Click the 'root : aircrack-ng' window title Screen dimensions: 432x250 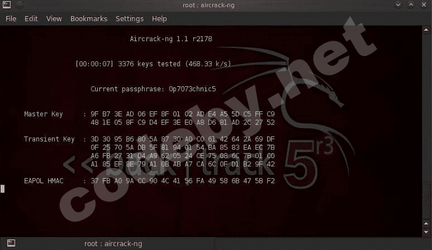pos(209,5)
